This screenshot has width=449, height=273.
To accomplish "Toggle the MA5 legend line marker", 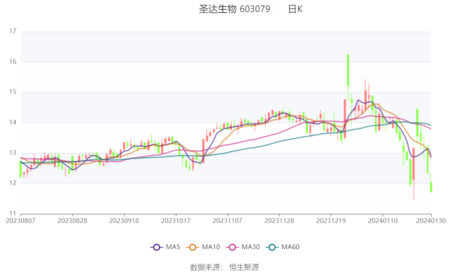I will click(156, 247).
